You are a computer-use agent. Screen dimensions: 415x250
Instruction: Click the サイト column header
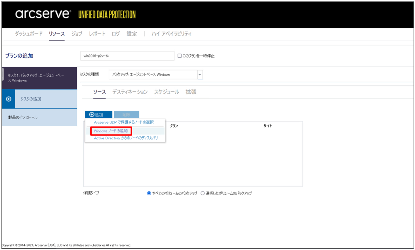click(268, 126)
